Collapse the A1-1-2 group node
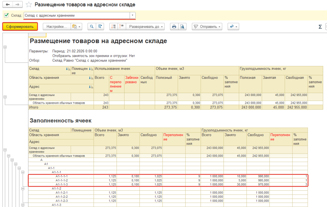Screen dimensions: 327x207 23,189
